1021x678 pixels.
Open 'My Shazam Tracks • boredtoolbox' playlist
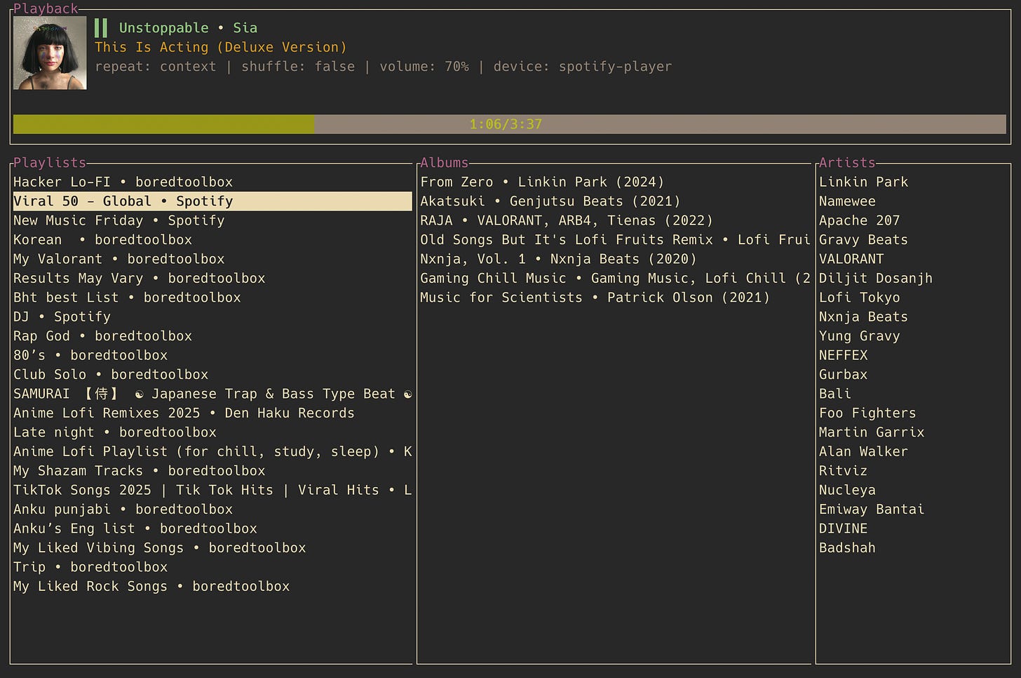pyautogui.click(x=140, y=471)
